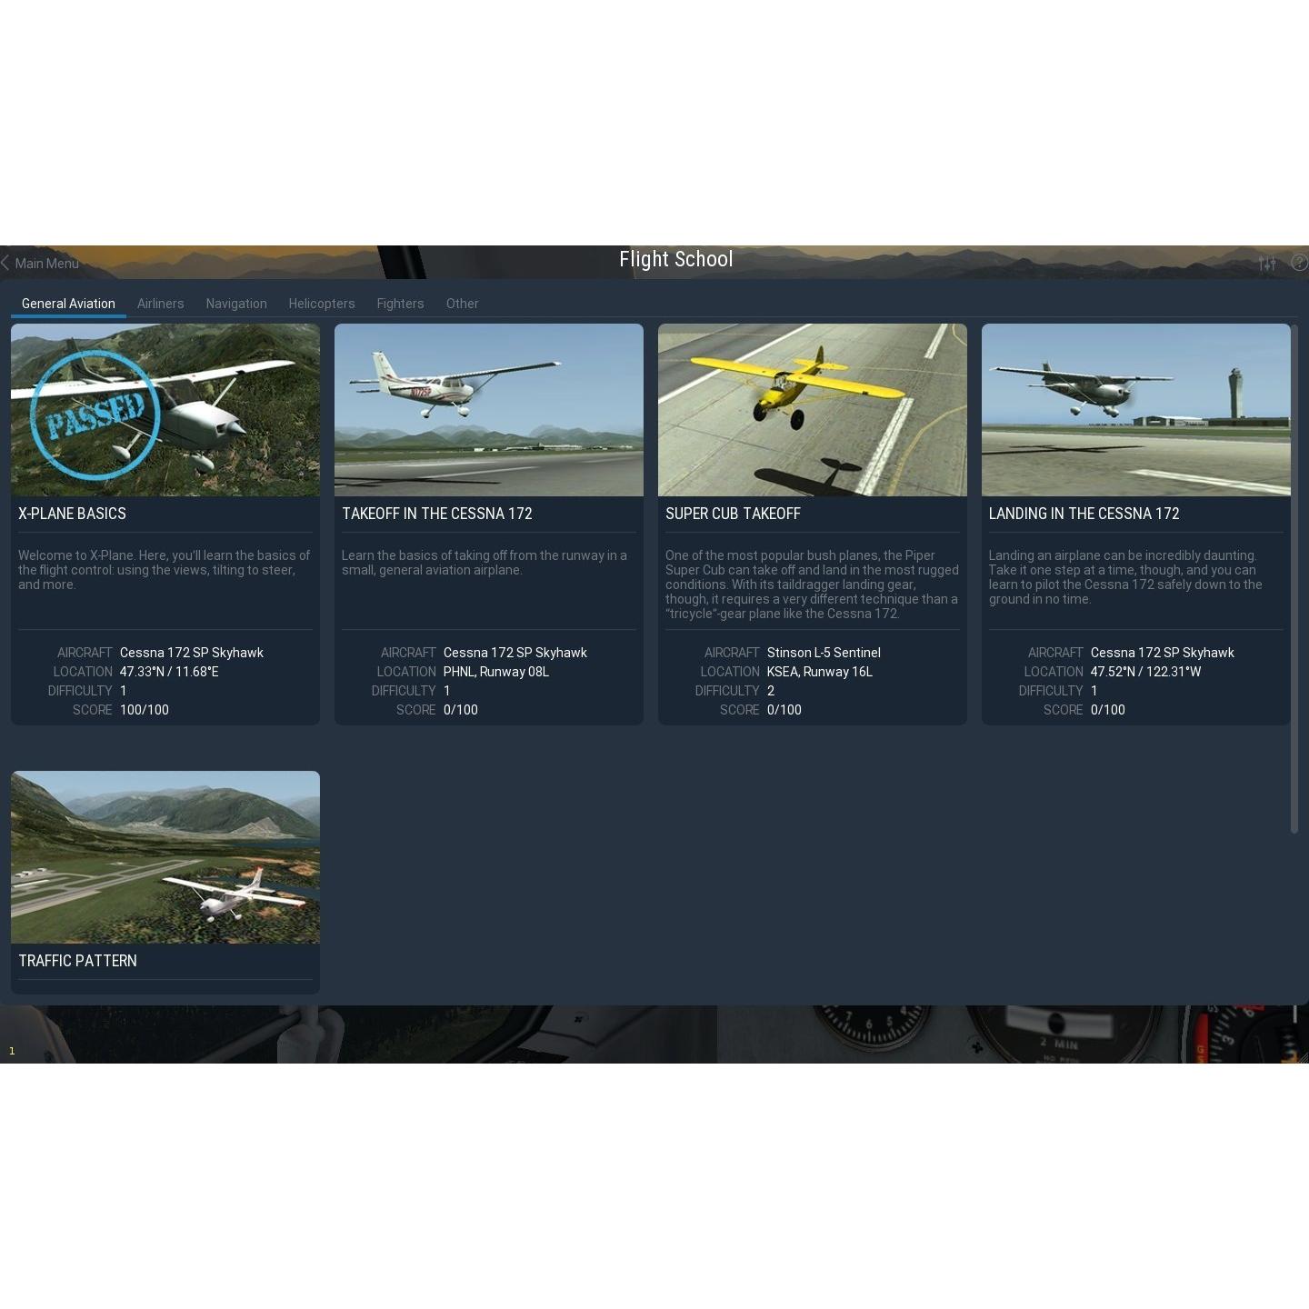Open the Takeoff in the Cessna 172 thumbnail

coord(489,410)
